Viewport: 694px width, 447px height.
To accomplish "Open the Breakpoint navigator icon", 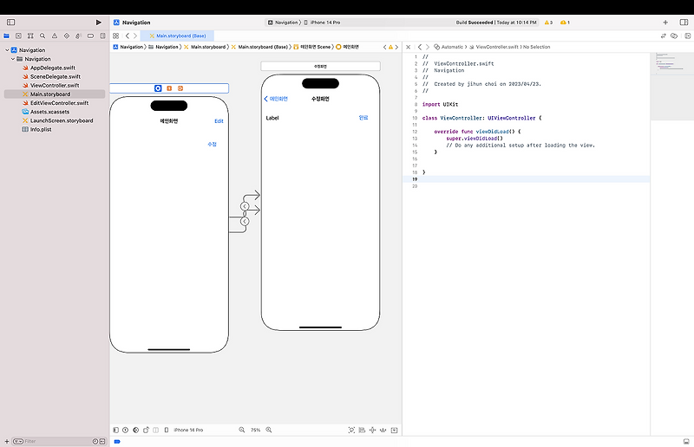I will (90, 36).
